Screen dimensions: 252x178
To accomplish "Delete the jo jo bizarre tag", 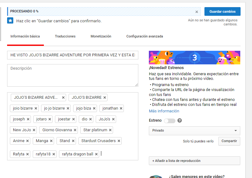I will click(x=68, y=108).
